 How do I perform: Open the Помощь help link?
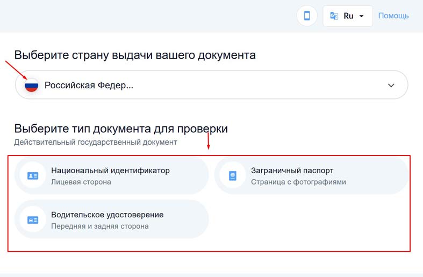(393, 16)
